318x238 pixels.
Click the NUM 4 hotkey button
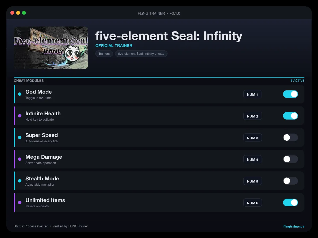(x=253, y=159)
